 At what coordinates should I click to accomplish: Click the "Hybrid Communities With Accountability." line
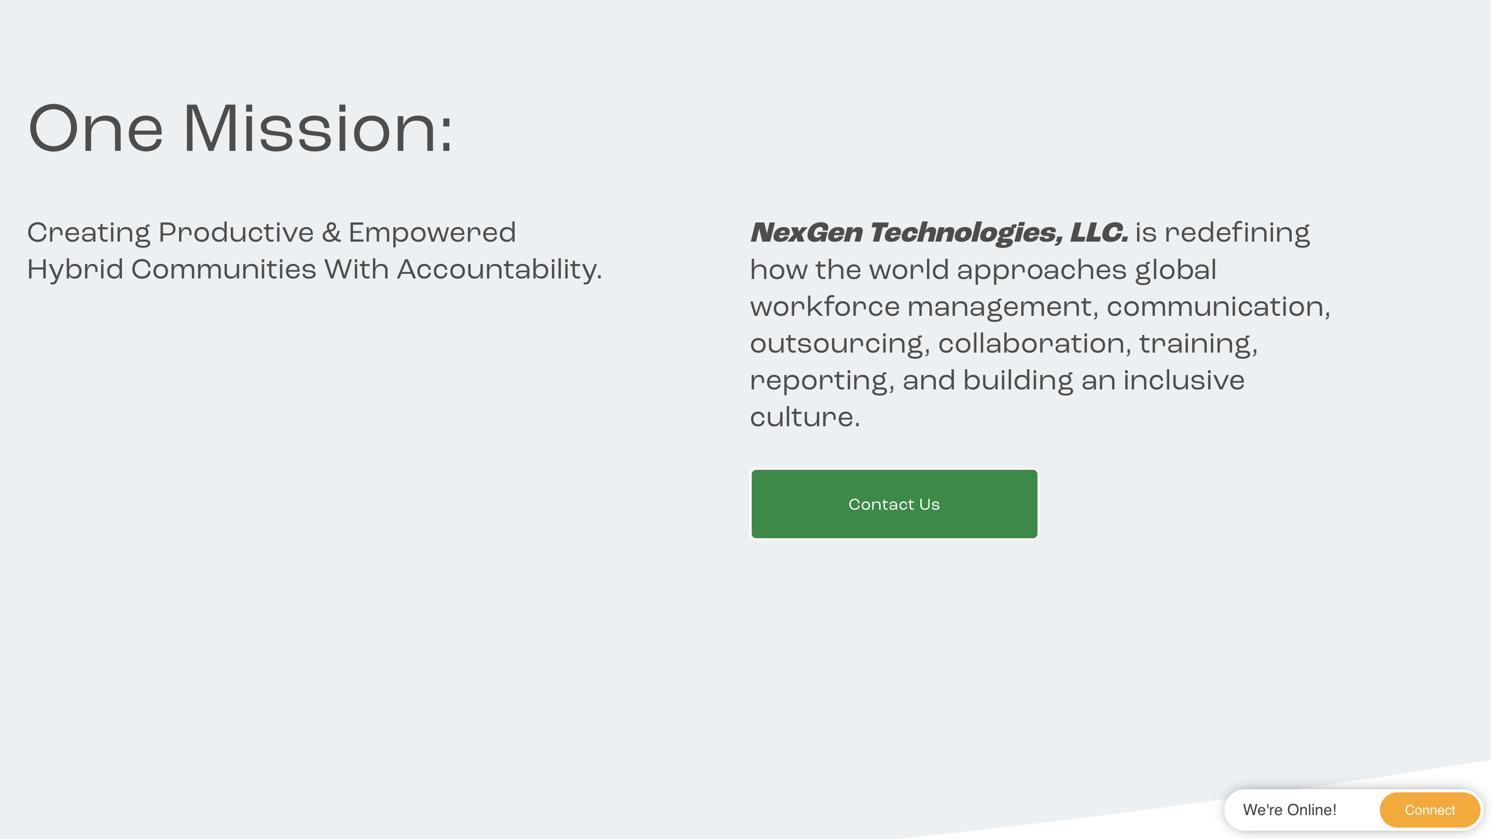[x=314, y=270]
